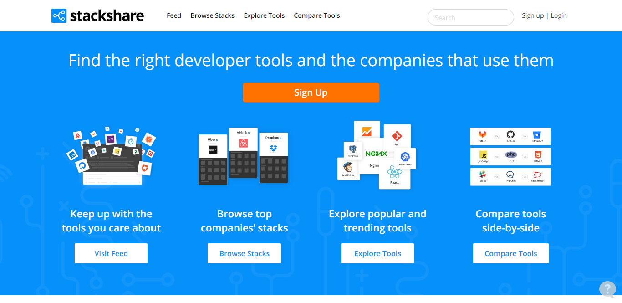
Task: Click the TypeScript TS icon
Action: coord(72,155)
